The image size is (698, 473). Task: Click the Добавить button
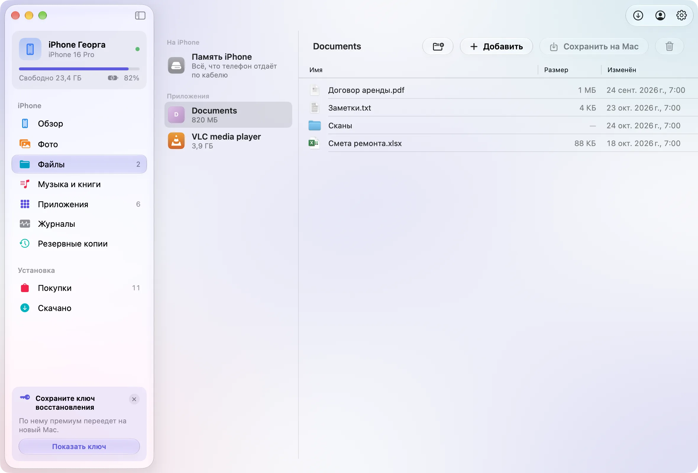tap(496, 46)
